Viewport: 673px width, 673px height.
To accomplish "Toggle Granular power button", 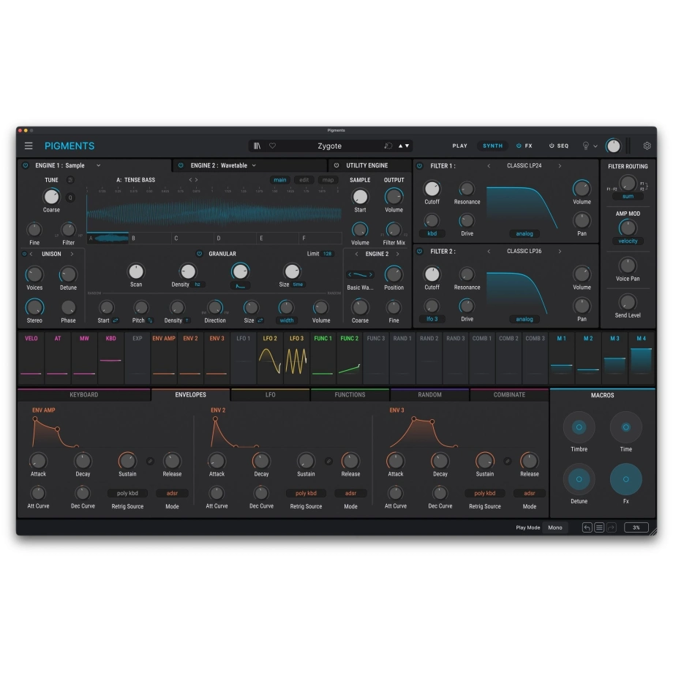I will (199, 254).
